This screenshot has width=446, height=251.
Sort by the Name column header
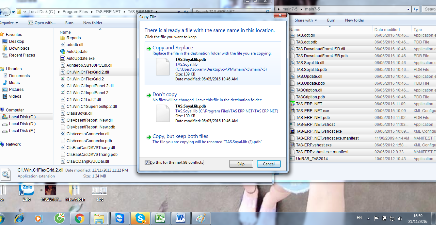click(65, 32)
